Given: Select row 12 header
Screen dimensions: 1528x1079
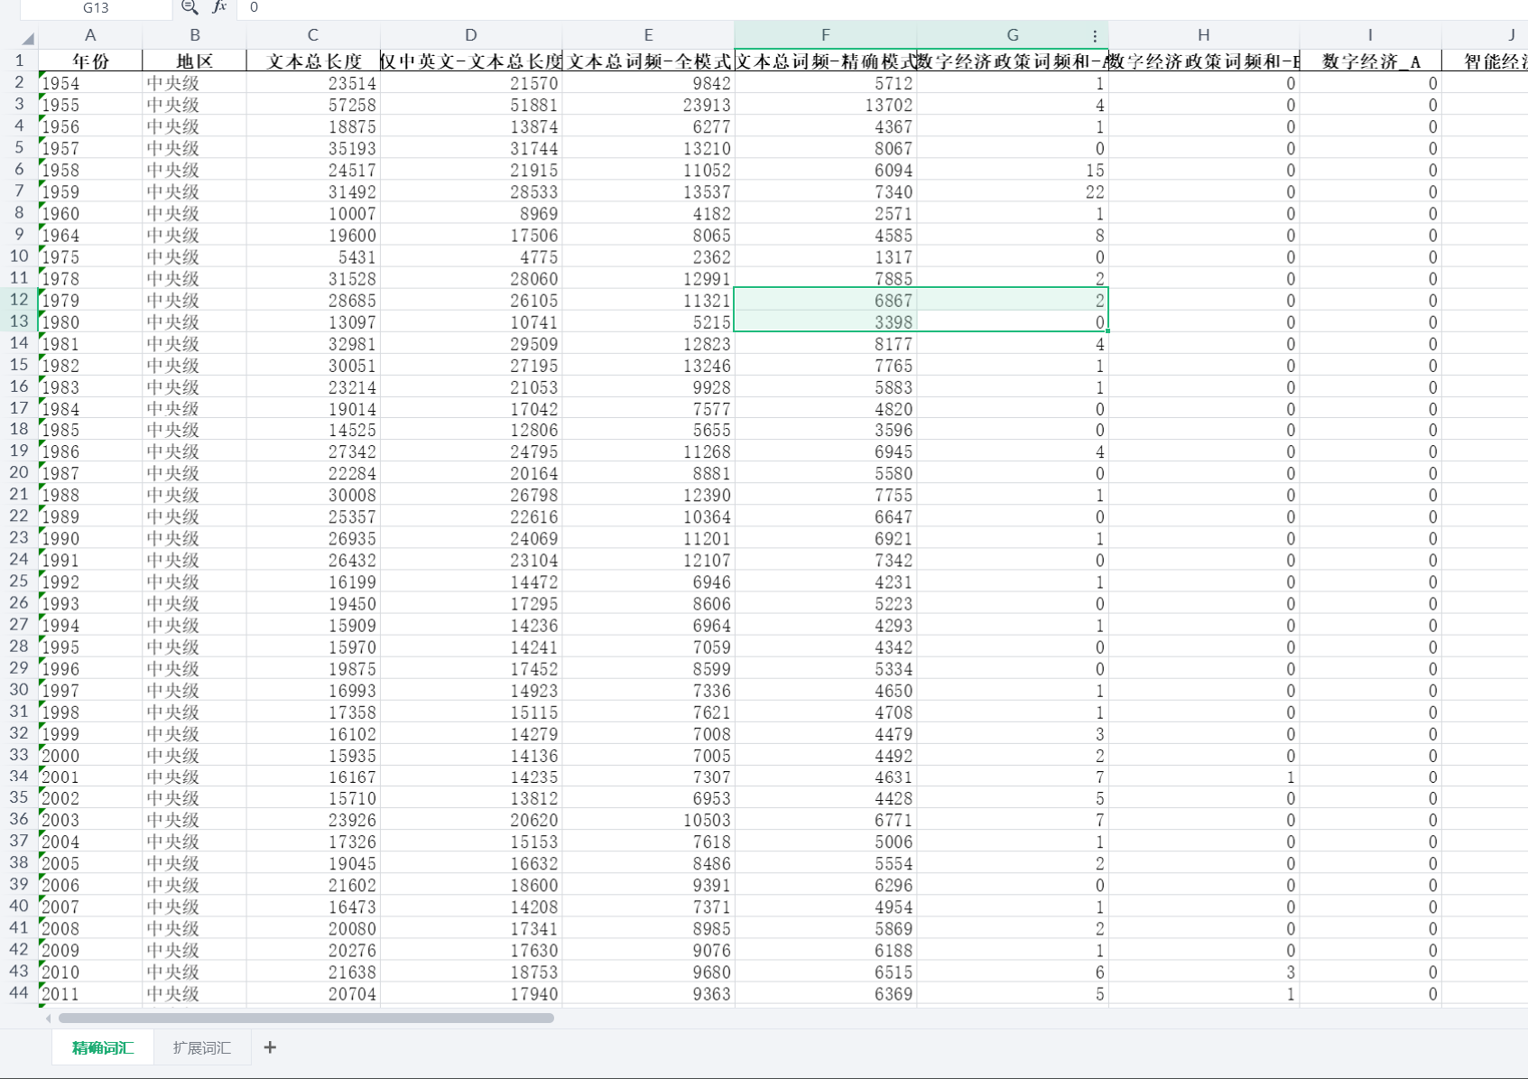Looking at the screenshot, I should tap(19, 300).
